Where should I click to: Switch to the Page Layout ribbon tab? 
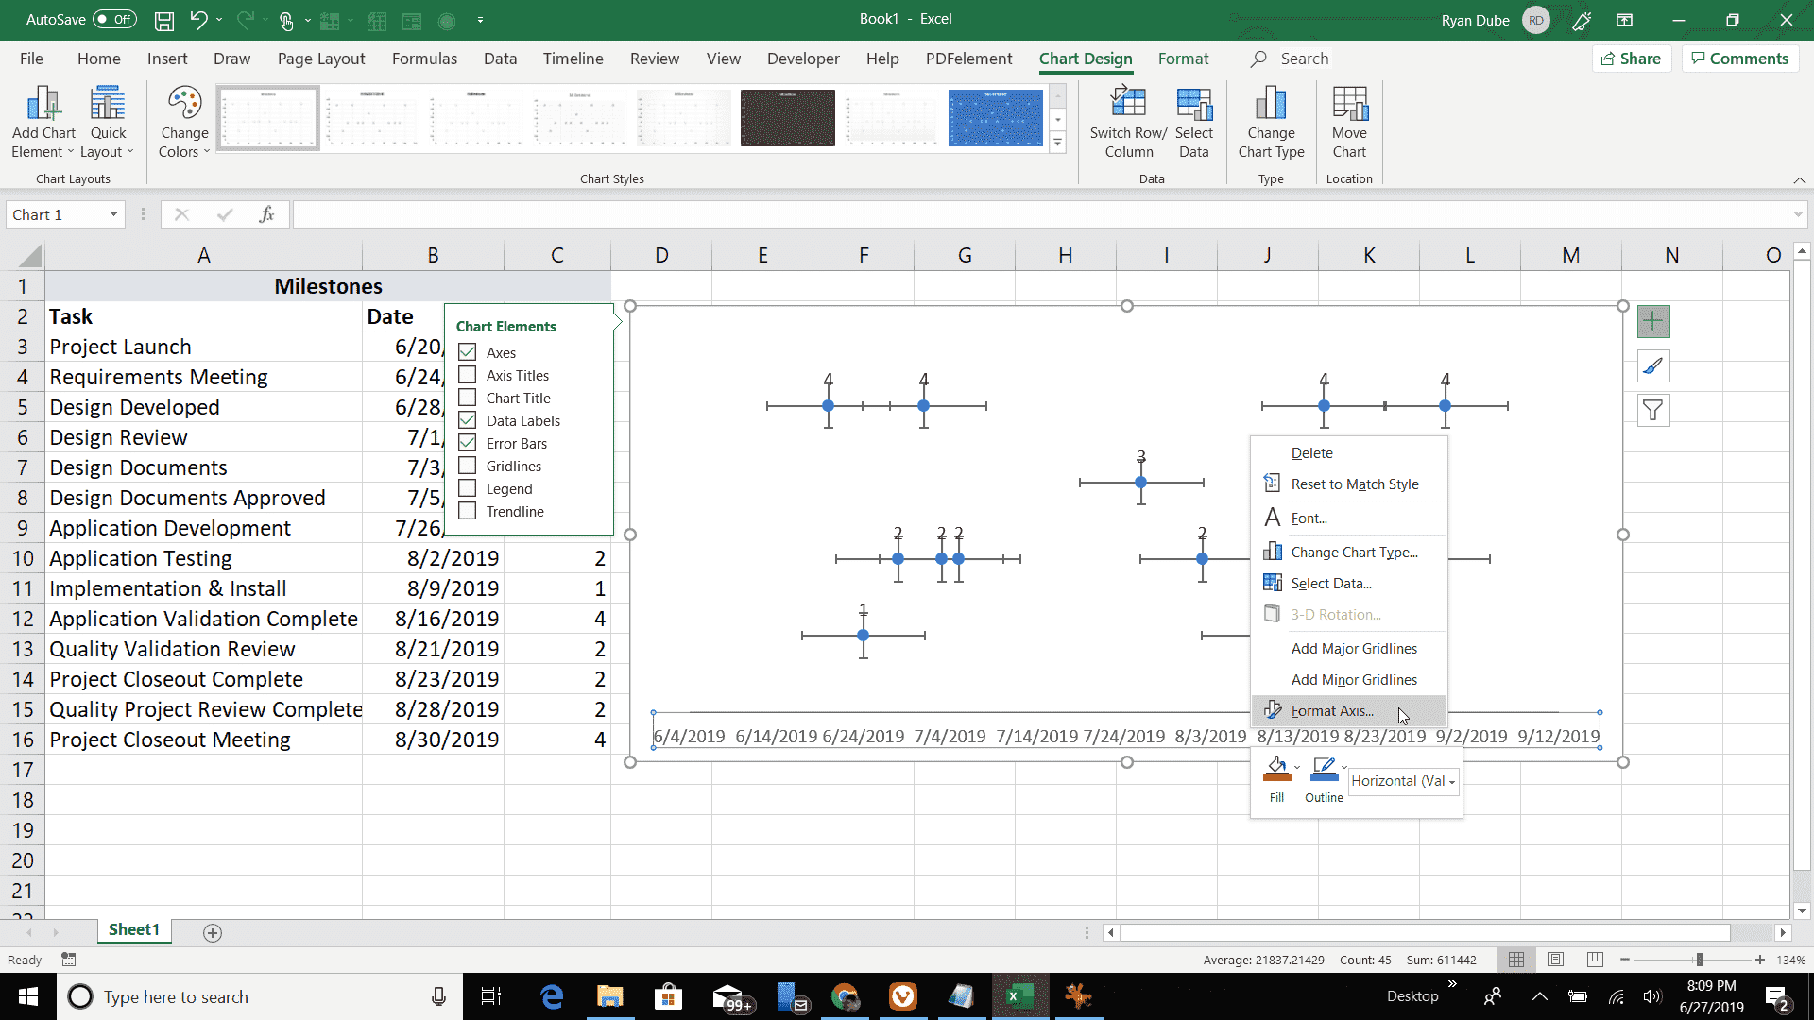tap(320, 59)
